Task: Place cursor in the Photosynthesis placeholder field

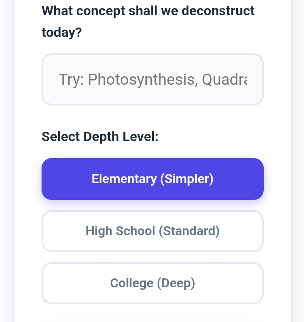Action: (x=153, y=79)
